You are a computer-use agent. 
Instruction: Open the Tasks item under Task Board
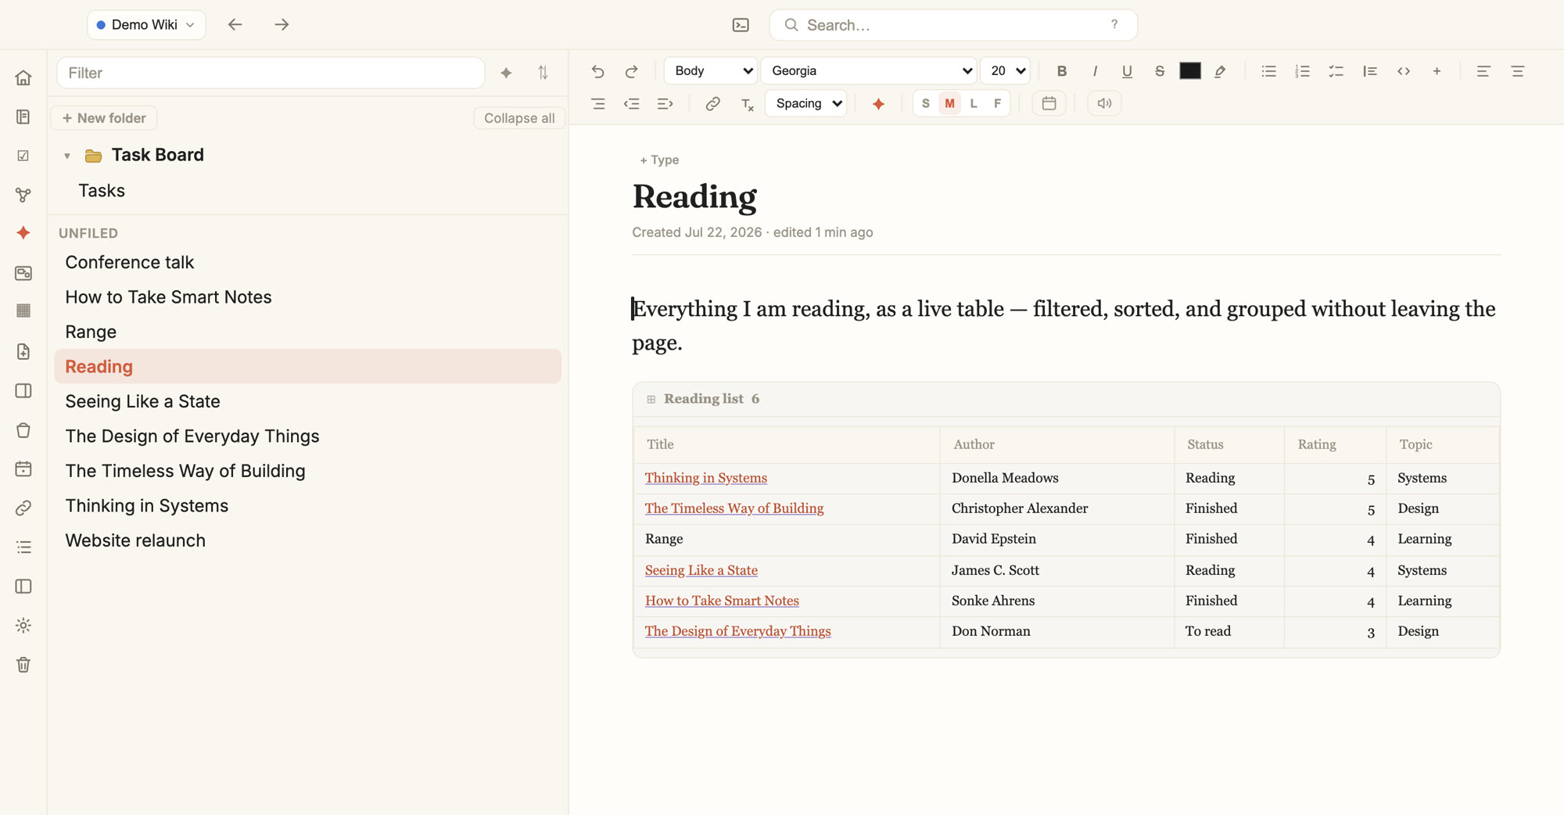pyautogui.click(x=102, y=190)
